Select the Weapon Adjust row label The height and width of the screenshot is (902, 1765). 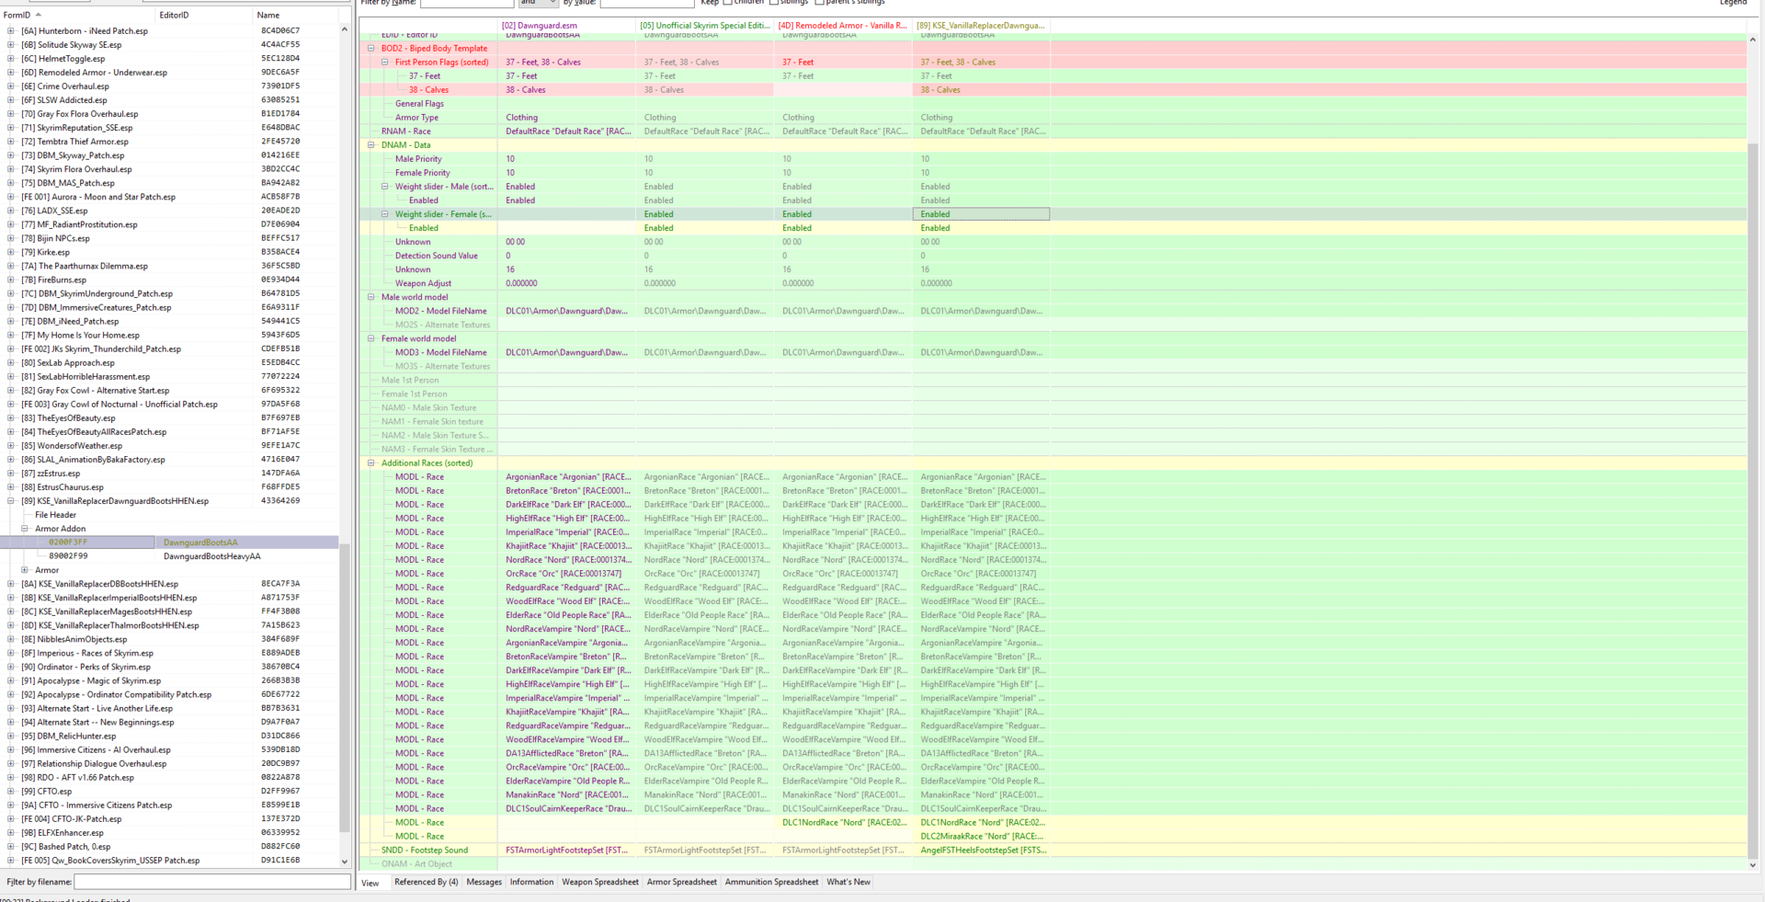(x=423, y=283)
